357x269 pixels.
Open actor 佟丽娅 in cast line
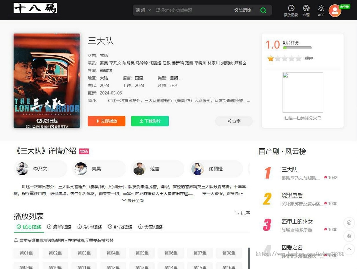pos(155,63)
